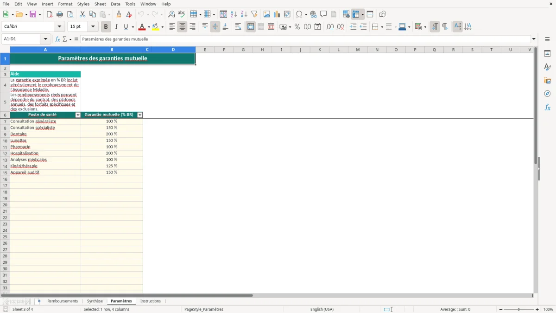This screenshot has height=313, width=556.
Task: Toggle Wrap Text button
Action: (238, 27)
